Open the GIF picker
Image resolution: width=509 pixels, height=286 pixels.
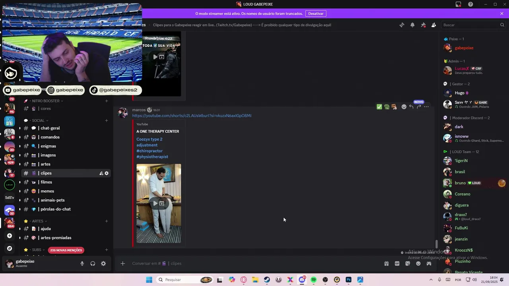(x=397, y=263)
